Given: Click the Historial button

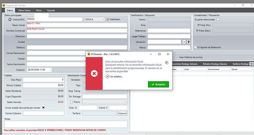Looking at the screenshot, I should (x=122, y=113).
